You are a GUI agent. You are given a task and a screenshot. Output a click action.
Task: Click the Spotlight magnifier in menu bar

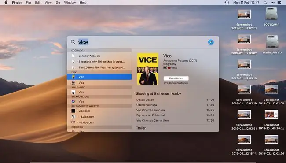pyautogui.click(x=265, y=3)
